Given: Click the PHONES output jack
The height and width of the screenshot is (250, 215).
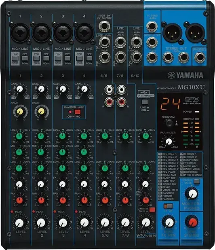Looking at the screenshot, I should (200, 57).
